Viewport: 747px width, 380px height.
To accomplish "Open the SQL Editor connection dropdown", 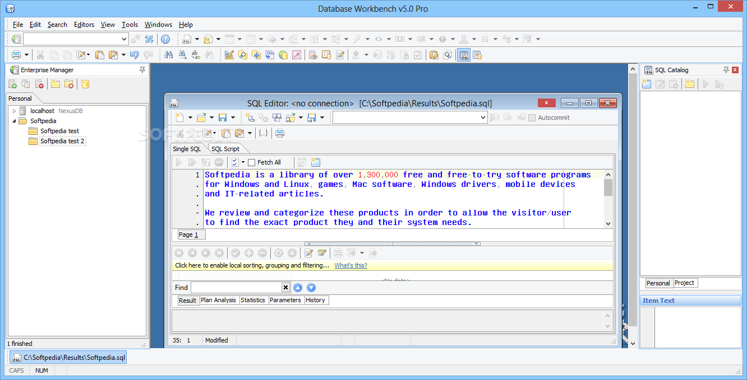I will [483, 118].
